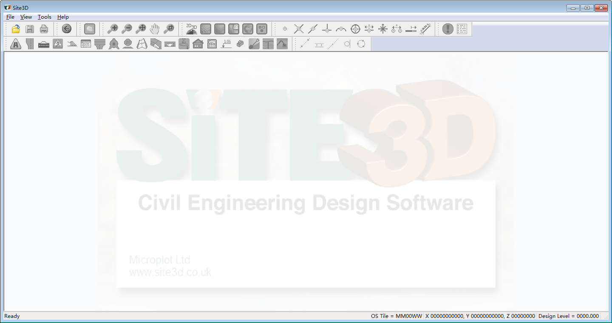Click the circle tangent to line tool
The width and height of the screenshot is (612, 323).
(x=347, y=44)
